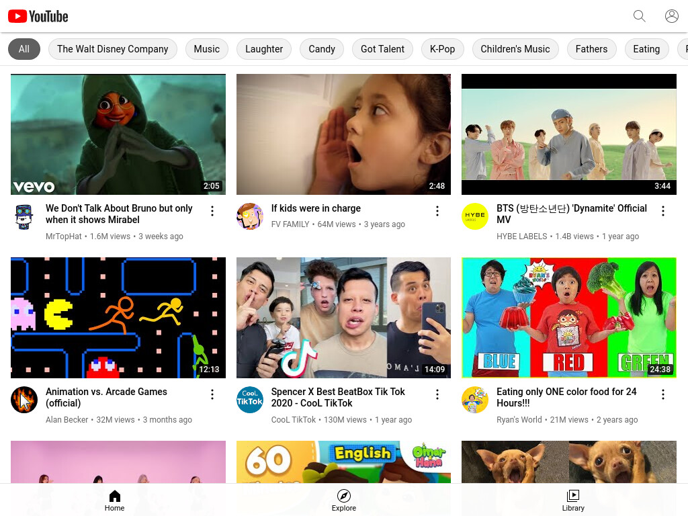Play We Don't Talk About Bruno thumbnail

point(118,134)
